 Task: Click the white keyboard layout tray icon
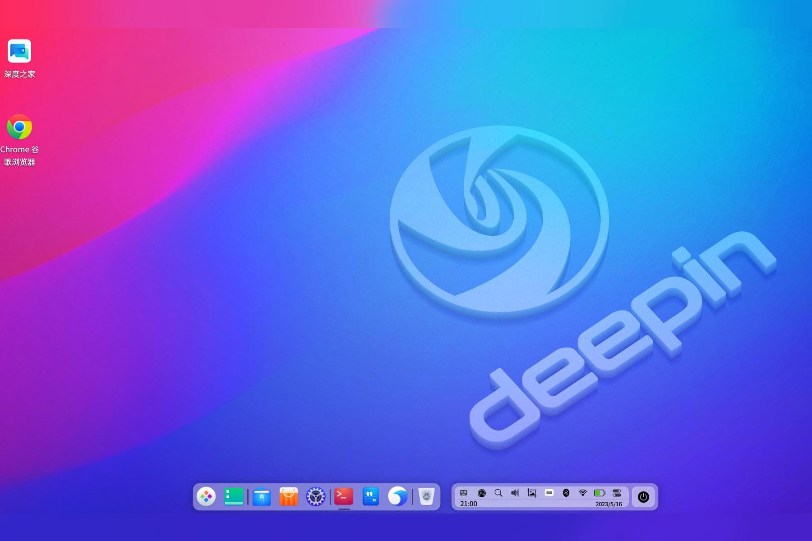pos(549,493)
